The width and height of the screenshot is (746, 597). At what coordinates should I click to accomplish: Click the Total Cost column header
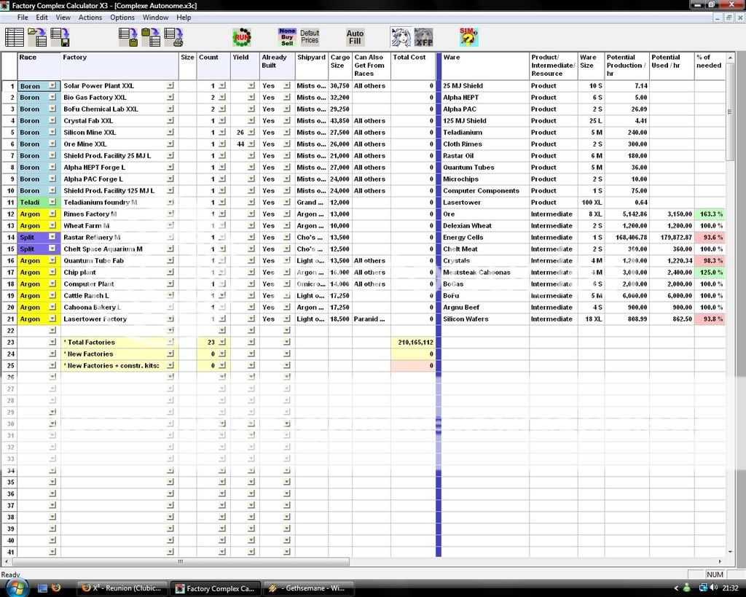409,58
